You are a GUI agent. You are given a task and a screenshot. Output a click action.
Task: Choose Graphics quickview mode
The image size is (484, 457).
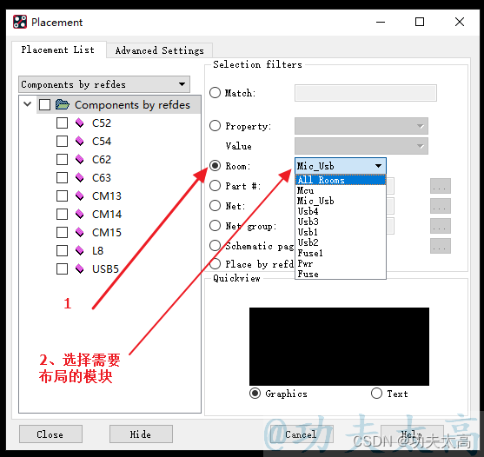tap(255, 393)
